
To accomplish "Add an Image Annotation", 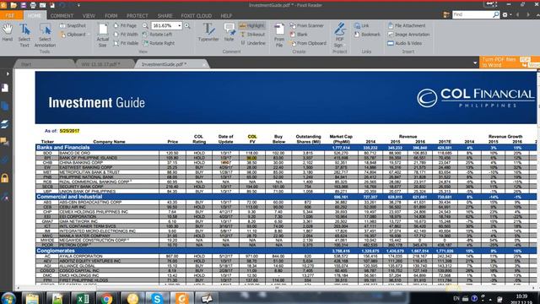I will [408, 35].
